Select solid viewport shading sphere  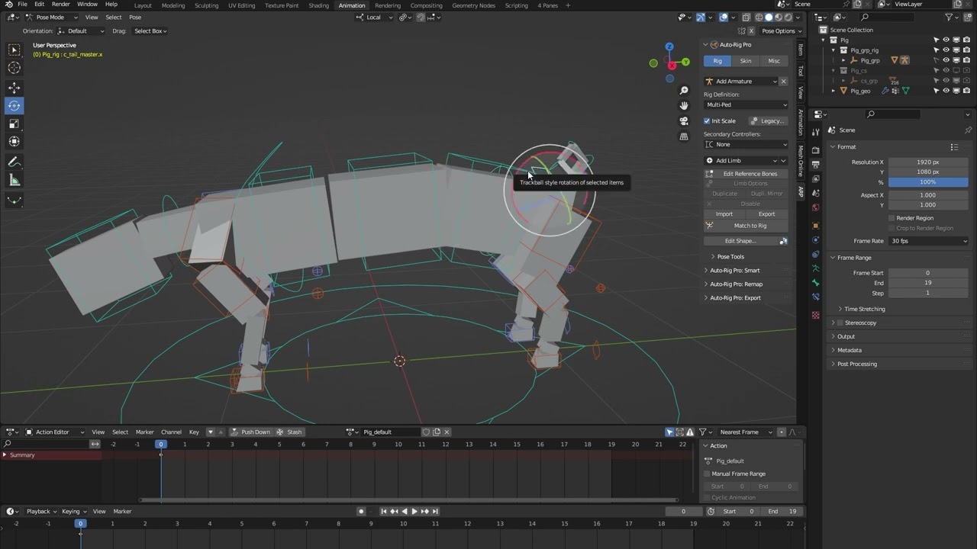click(x=769, y=18)
